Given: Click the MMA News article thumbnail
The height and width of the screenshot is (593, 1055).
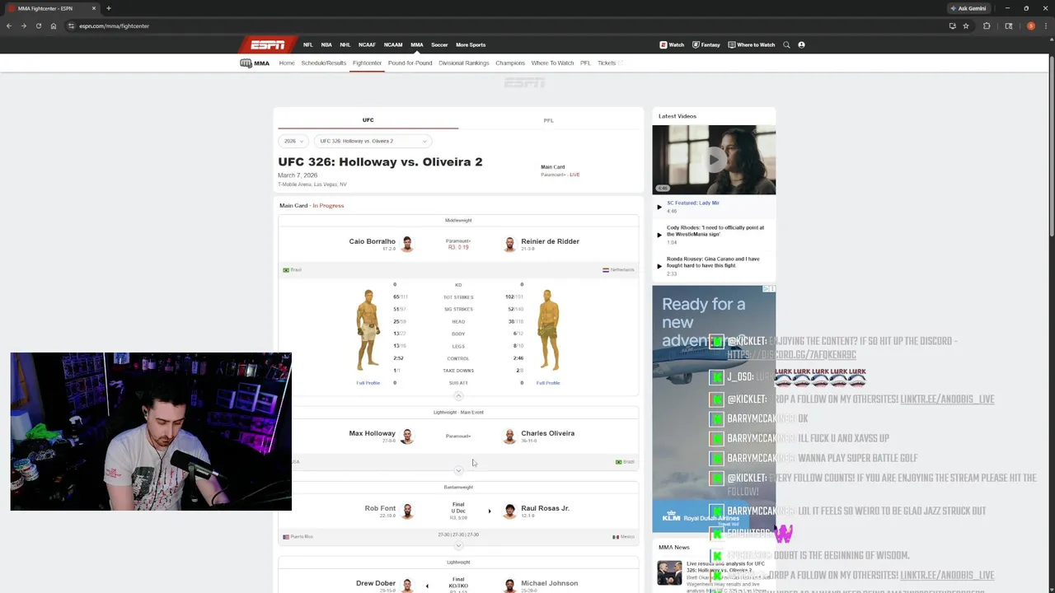Looking at the screenshot, I should [x=669, y=572].
